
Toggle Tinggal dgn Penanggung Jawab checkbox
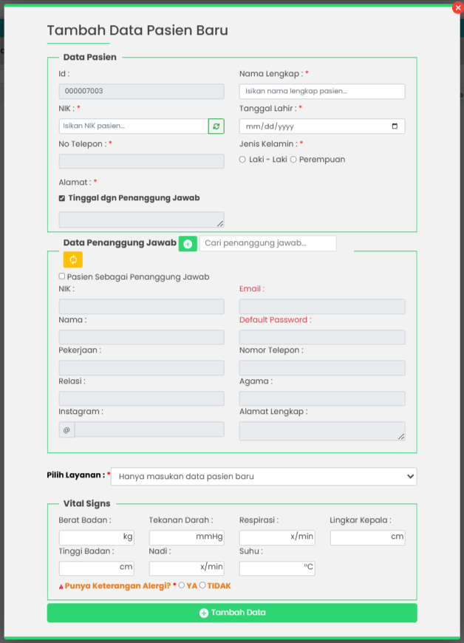[x=62, y=198]
